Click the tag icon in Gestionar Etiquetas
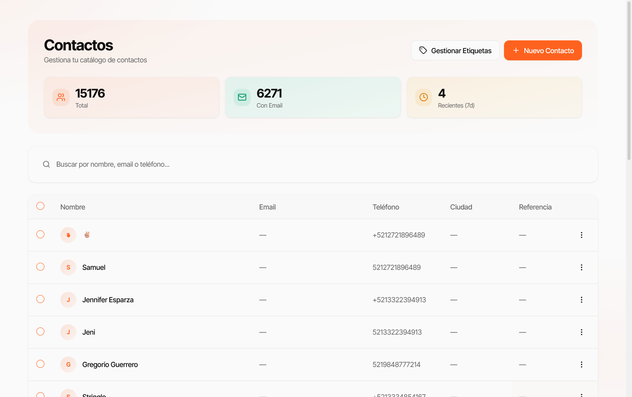This screenshot has width=632, height=397. 423,50
